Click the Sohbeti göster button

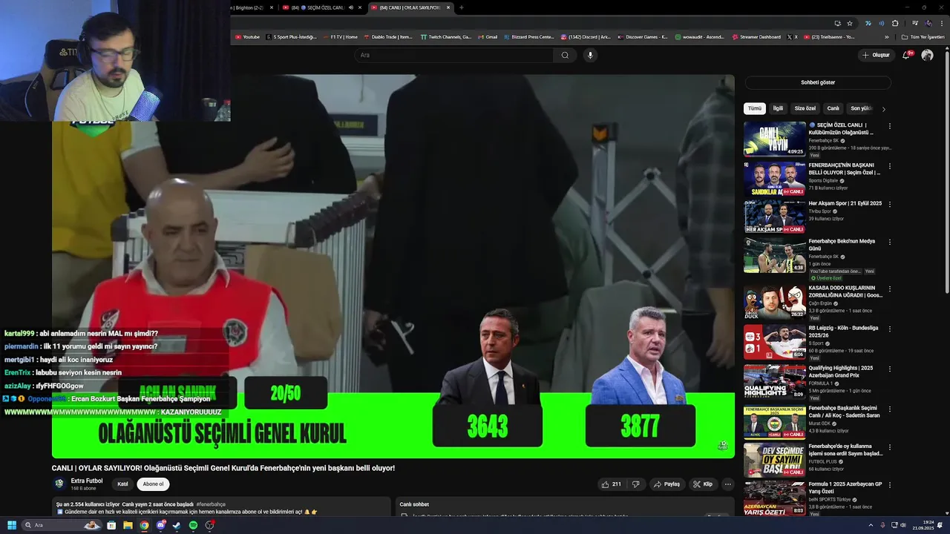[x=818, y=82]
